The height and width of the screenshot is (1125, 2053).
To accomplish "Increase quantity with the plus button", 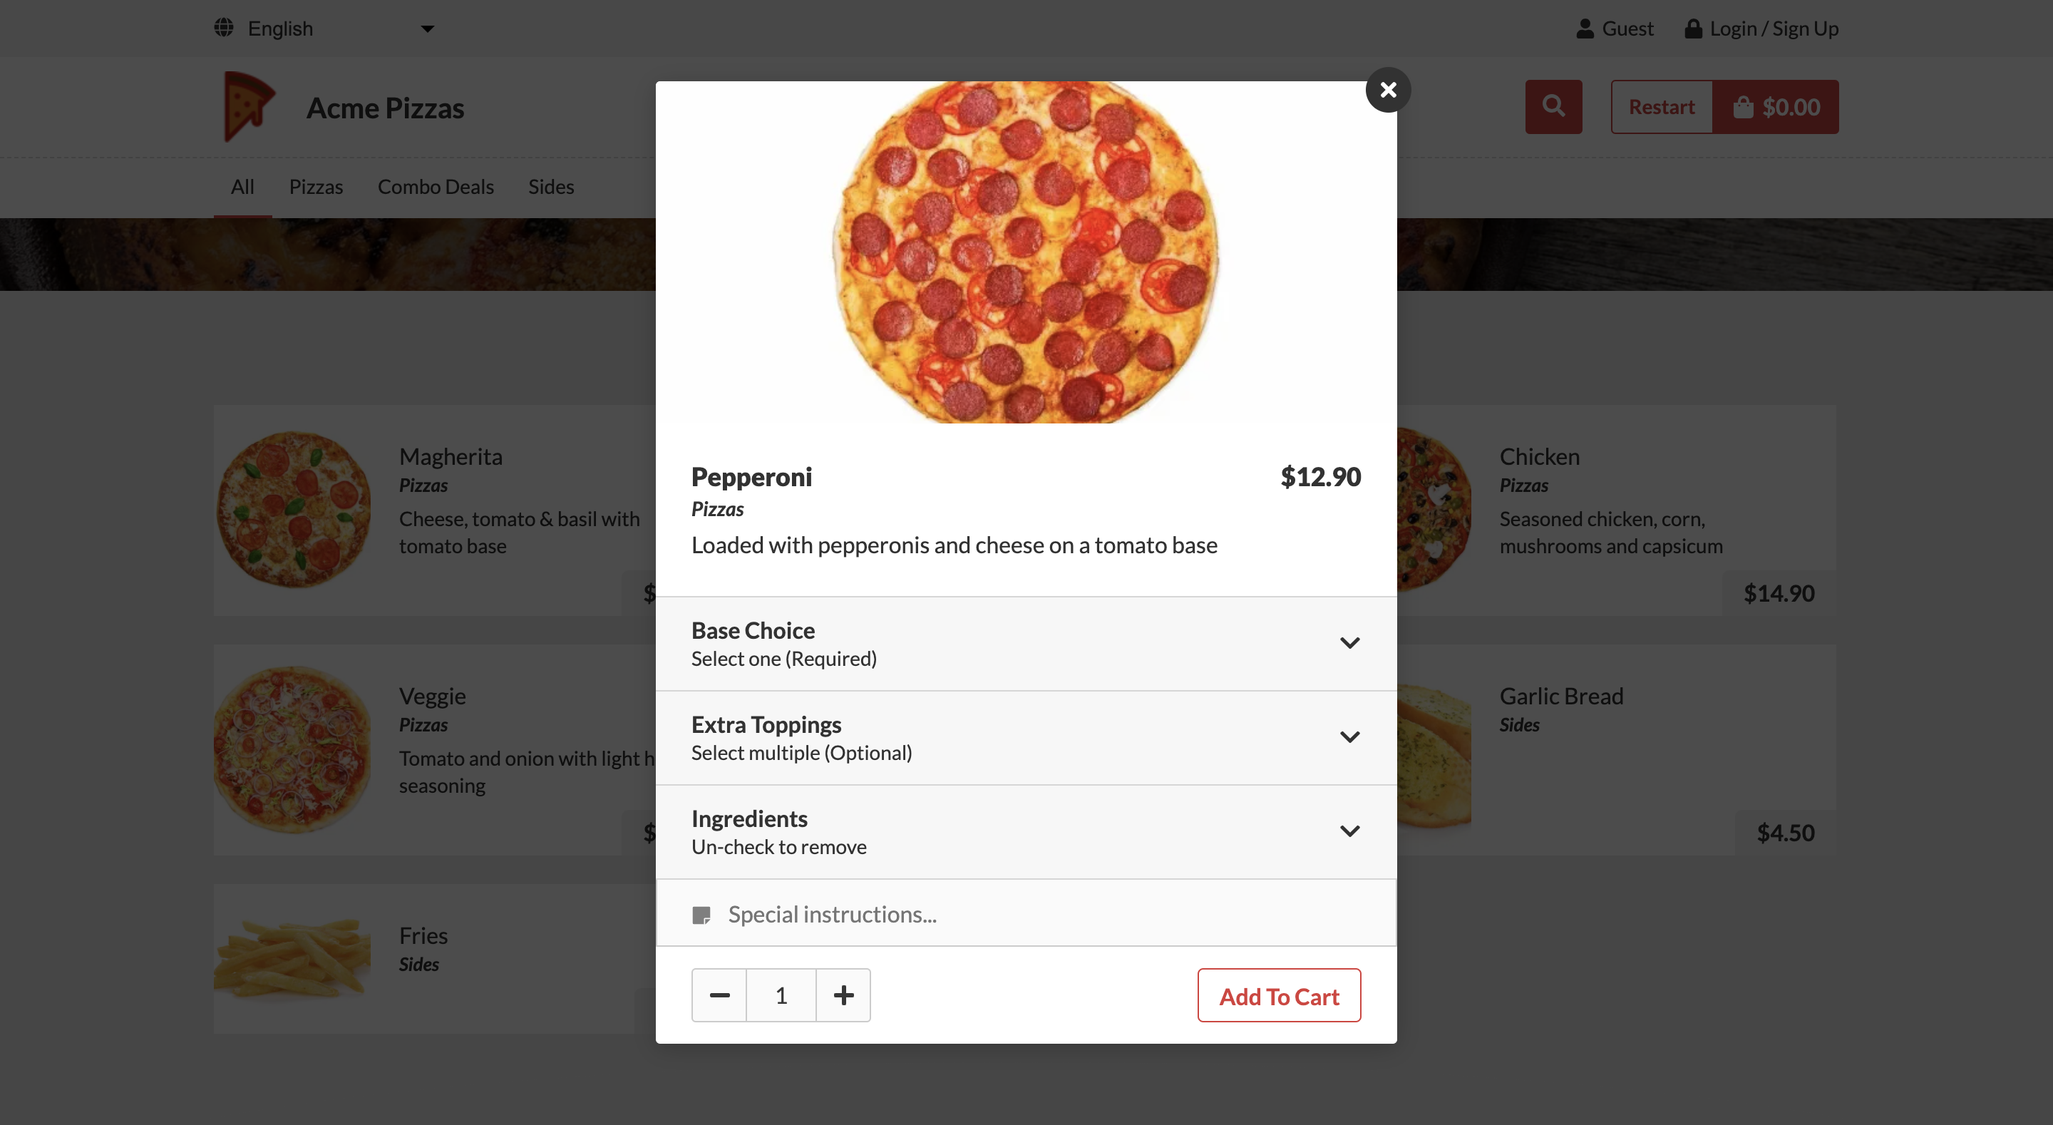I will tap(843, 995).
